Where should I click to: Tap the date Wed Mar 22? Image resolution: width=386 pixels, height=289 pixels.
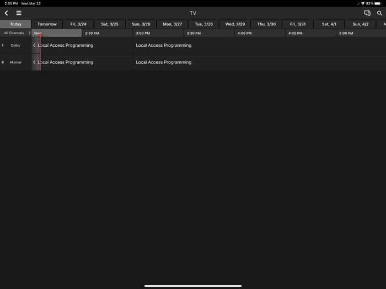point(31,3)
